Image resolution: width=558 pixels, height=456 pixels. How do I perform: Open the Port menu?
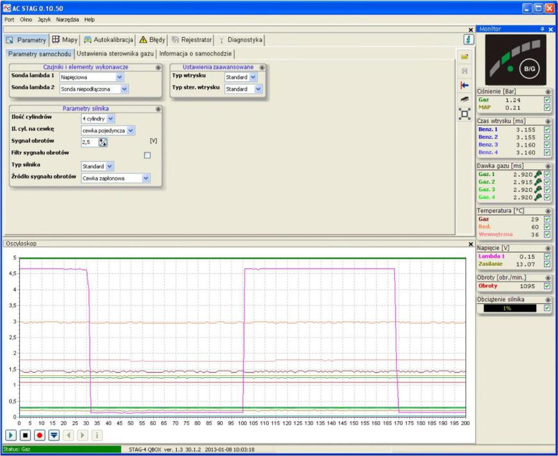(x=9, y=20)
